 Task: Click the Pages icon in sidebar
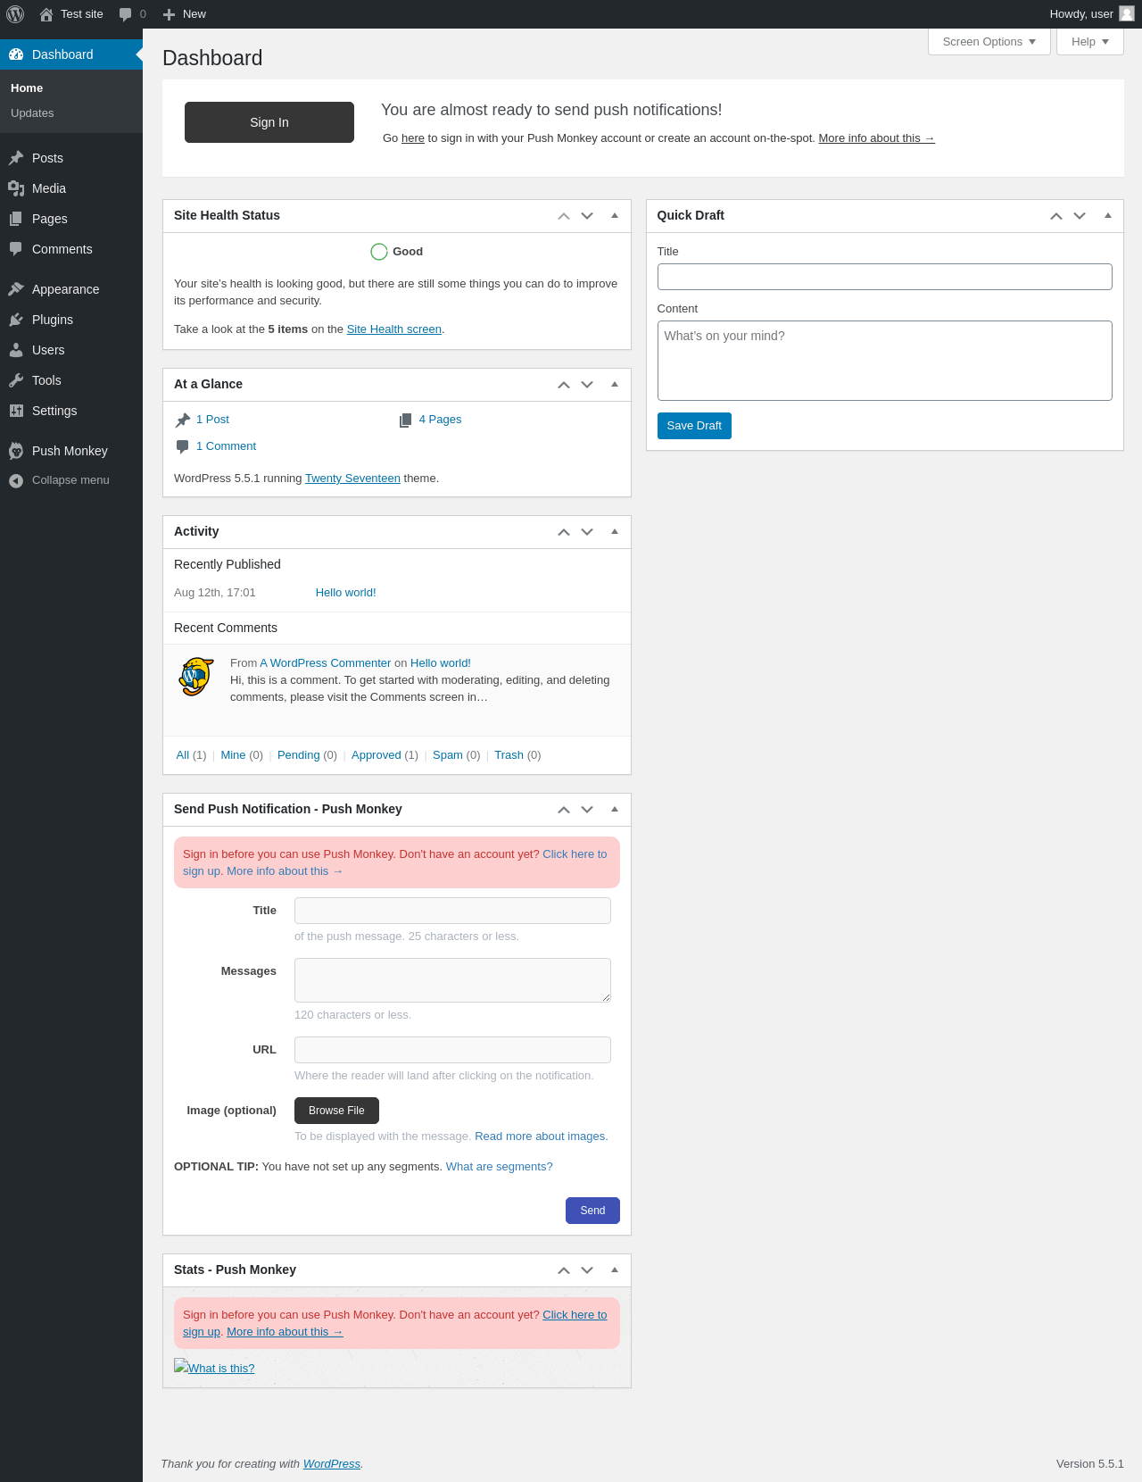(x=16, y=219)
